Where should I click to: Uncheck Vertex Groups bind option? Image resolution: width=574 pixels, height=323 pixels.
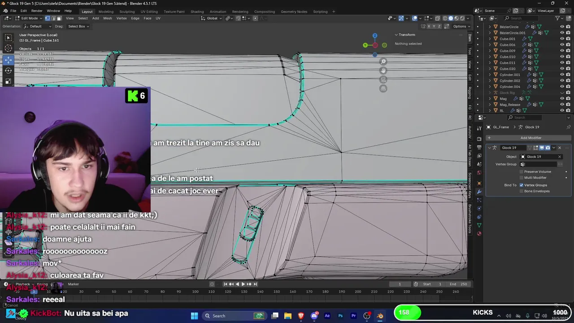[x=521, y=185]
